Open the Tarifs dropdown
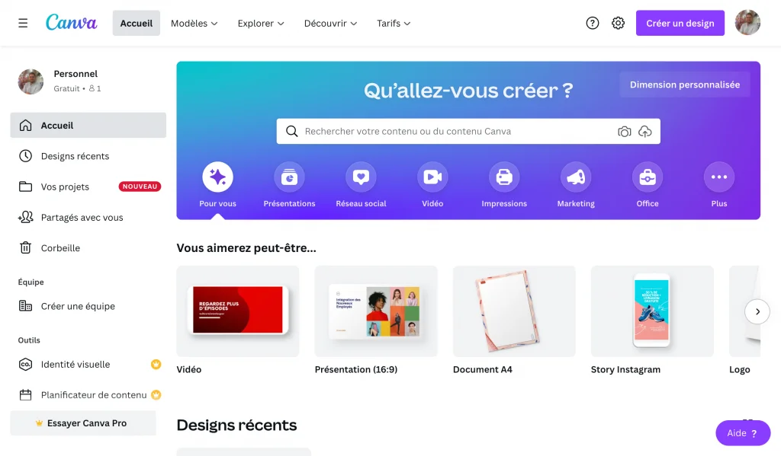The width and height of the screenshot is (781, 456). tap(394, 24)
